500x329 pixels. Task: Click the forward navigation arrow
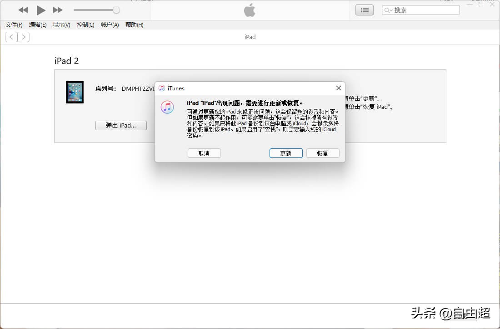tap(24, 37)
